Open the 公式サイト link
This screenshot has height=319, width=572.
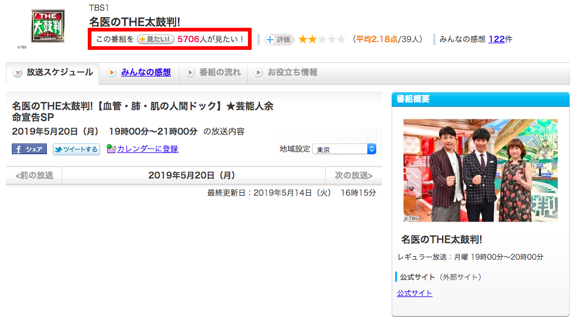tap(414, 293)
